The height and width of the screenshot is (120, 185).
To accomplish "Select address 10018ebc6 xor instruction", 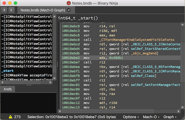I will click(121, 35).
